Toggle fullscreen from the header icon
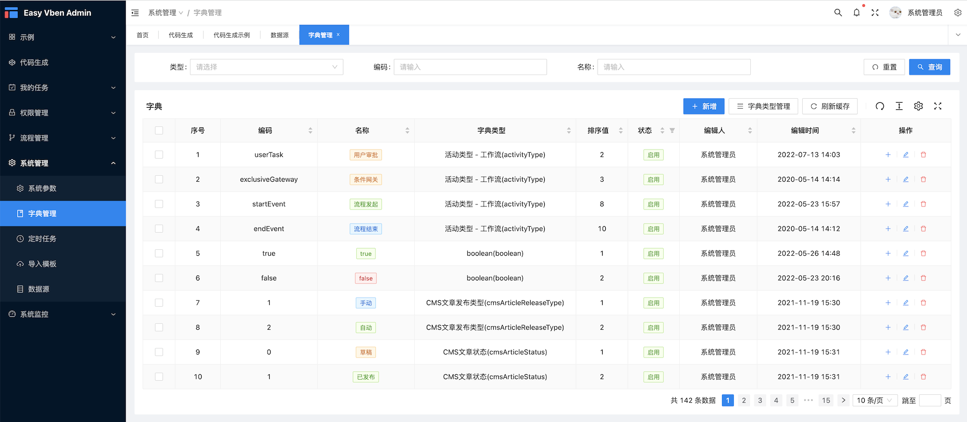Viewport: 967px width, 422px height. coord(875,13)
